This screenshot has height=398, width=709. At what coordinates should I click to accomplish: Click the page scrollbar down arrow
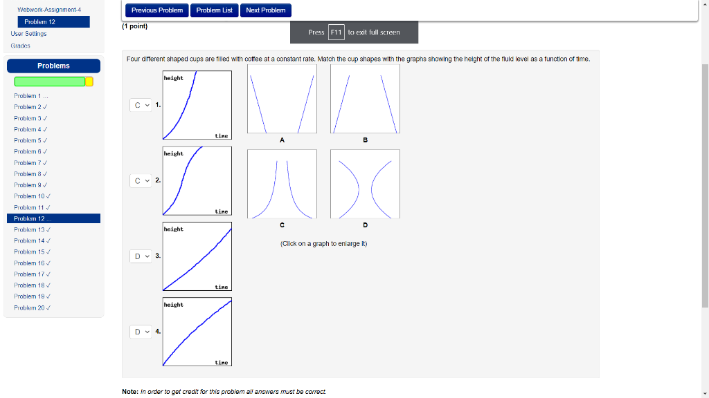coord(705,394)
